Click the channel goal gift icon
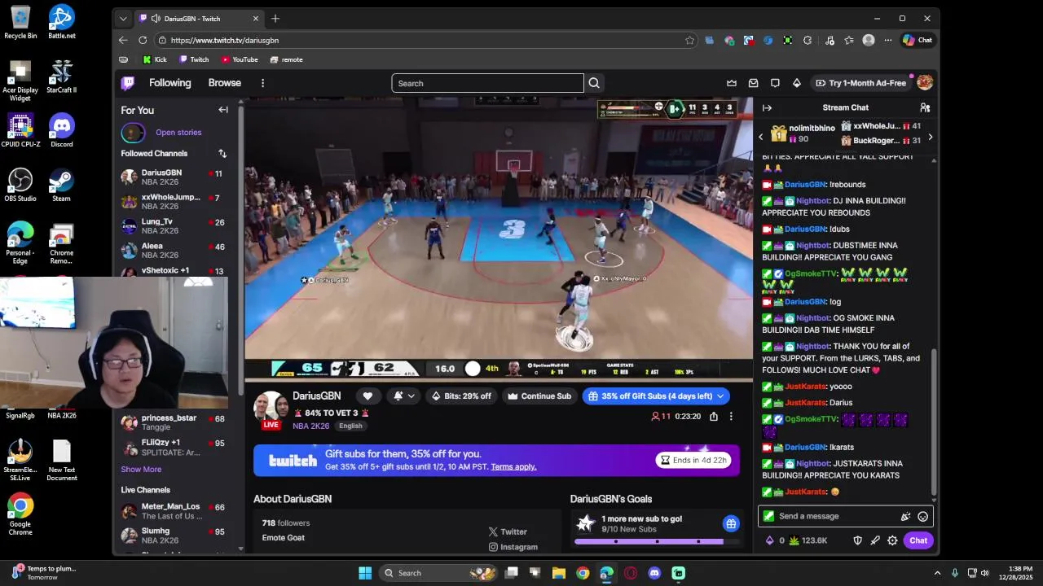The height and width of the screenshot is (586, 1043). 731,524
